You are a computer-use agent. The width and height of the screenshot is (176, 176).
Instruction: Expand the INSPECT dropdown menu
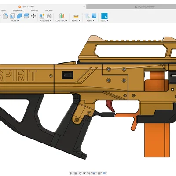[76, 21]
